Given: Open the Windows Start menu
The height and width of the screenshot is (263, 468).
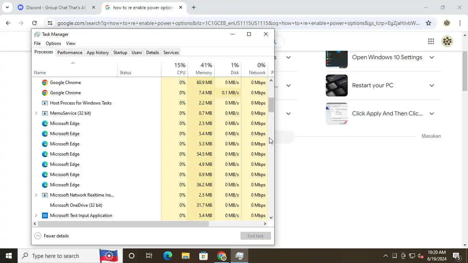Looking at the screenshot, I should pyautogui.click(x=9, y=256).
